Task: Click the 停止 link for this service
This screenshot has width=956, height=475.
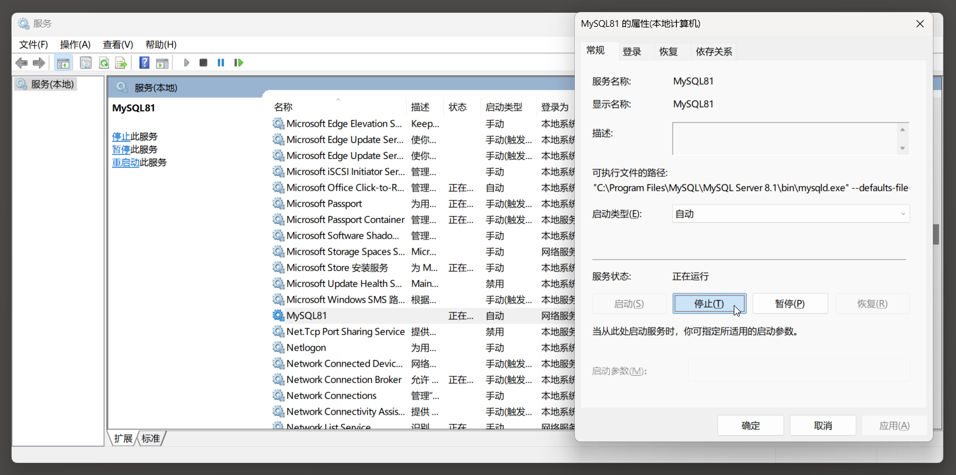Action: pyautogui.click(x=121, y=136)
